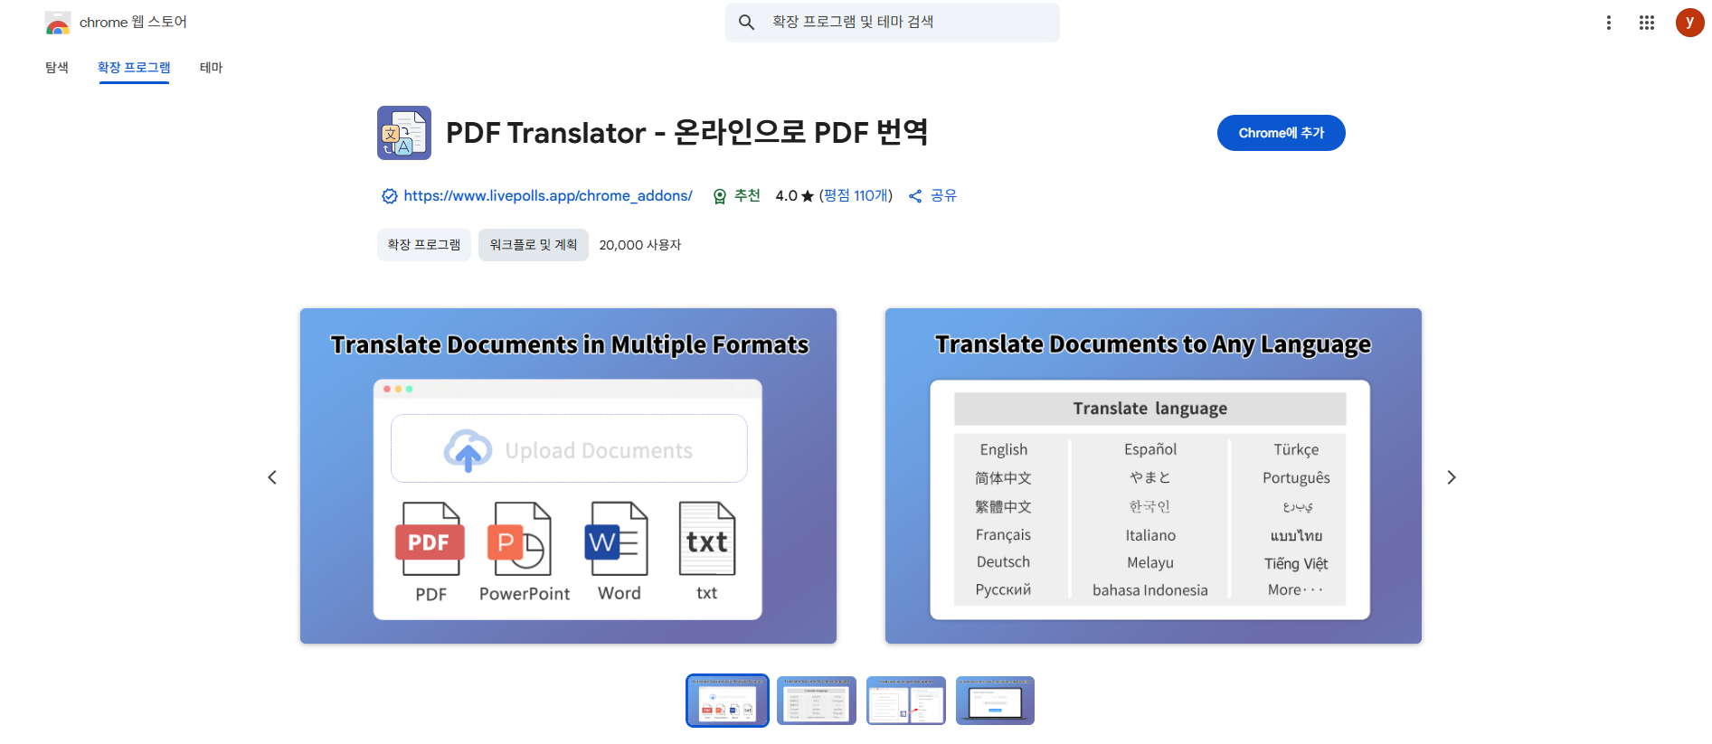Switch to the 테마 tab
Screen dimensions: 1712x744
tap(211, 68)
